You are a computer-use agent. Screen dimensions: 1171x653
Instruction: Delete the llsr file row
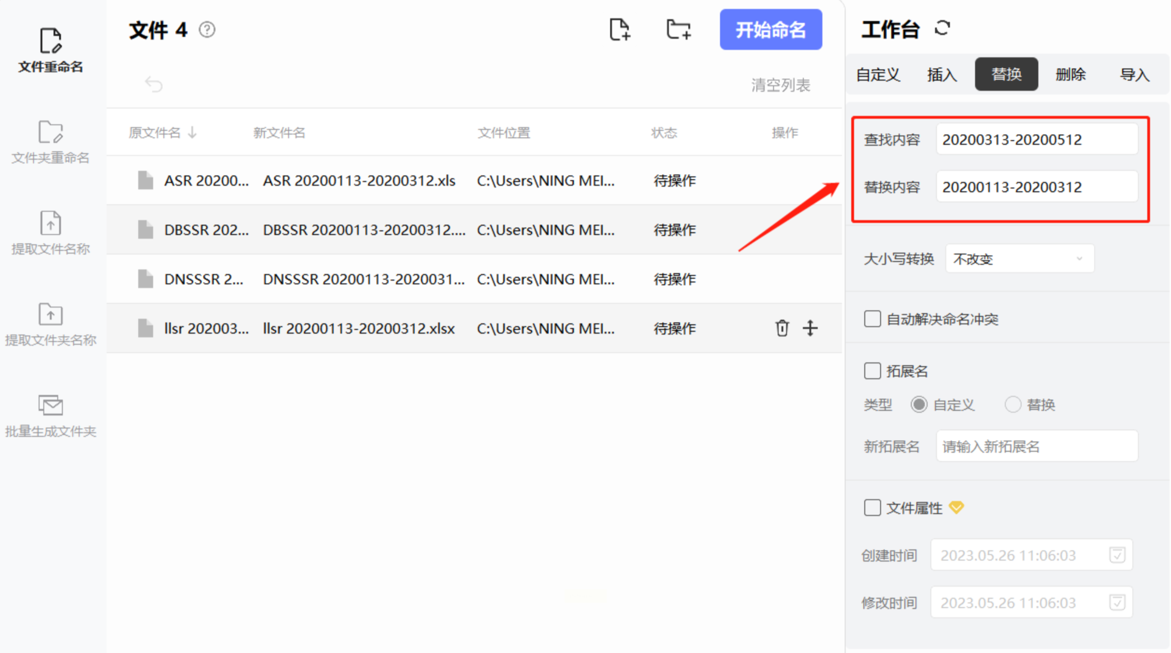[x=782, y=328]
